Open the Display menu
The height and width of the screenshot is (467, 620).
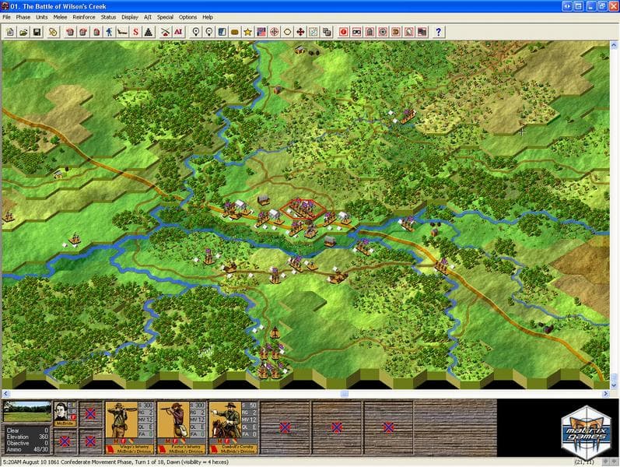pyautogui.click(x=130, y=17)
